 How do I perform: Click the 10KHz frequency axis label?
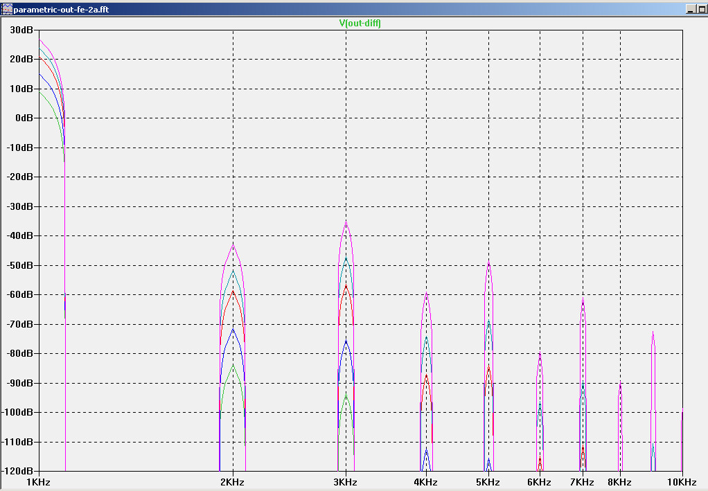[682, 483]
